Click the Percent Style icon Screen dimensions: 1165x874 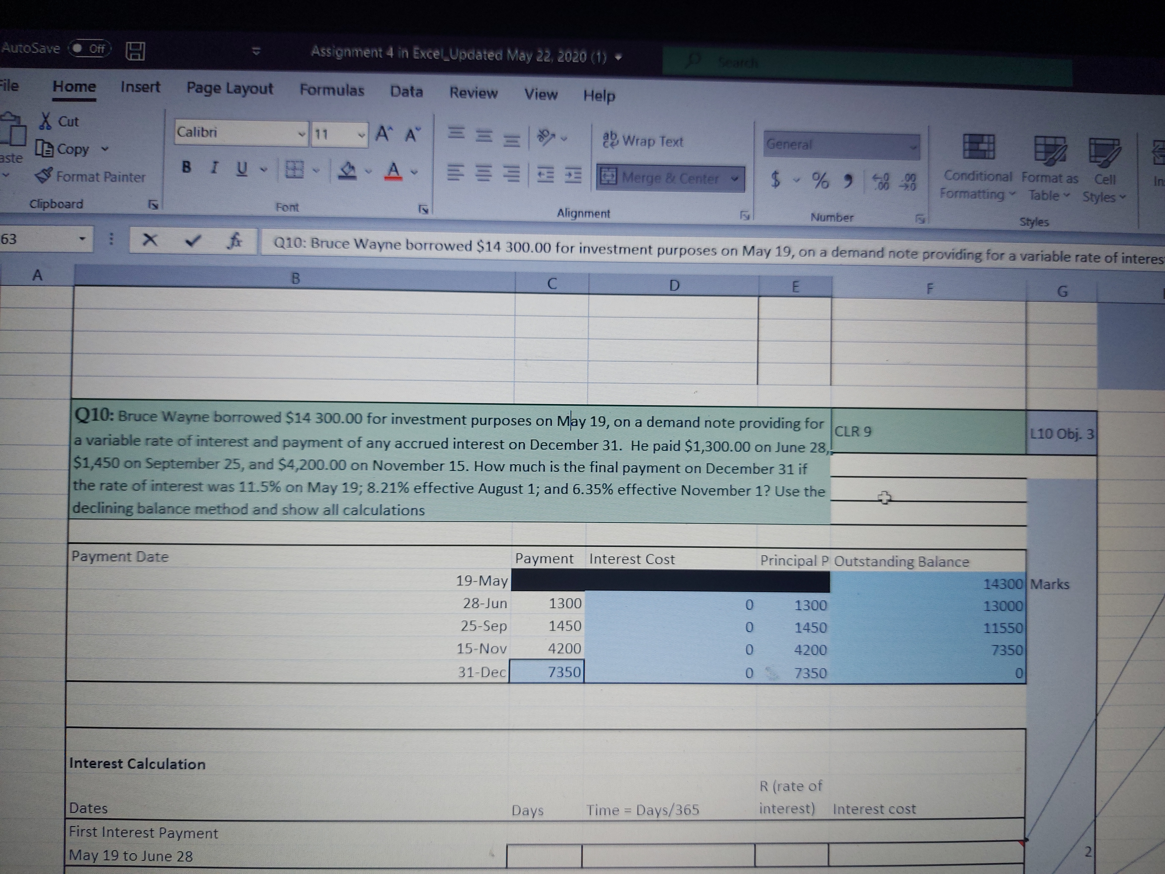tap(820, 181)
